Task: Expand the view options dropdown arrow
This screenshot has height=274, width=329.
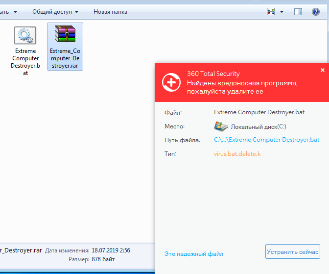Action: (282, 12)
